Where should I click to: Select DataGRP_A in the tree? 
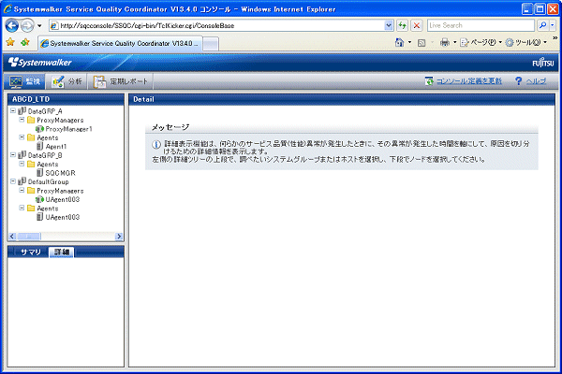[x=45, y=111]
